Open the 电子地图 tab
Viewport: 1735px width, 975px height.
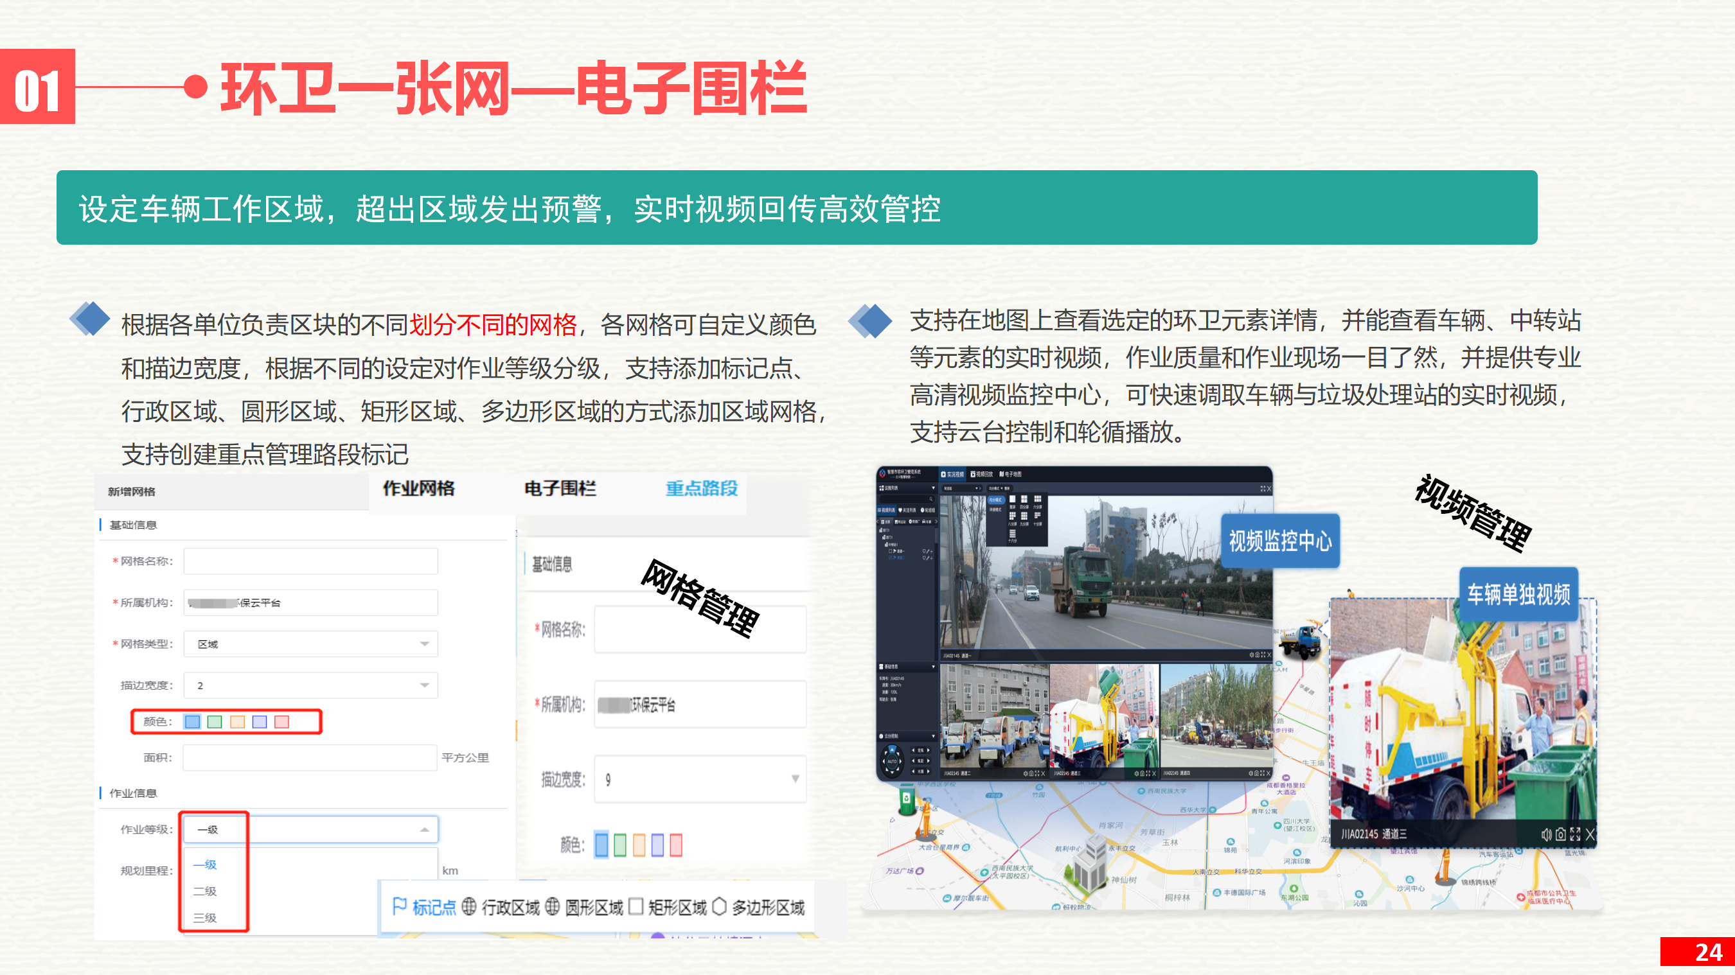tap(1010, 474)
